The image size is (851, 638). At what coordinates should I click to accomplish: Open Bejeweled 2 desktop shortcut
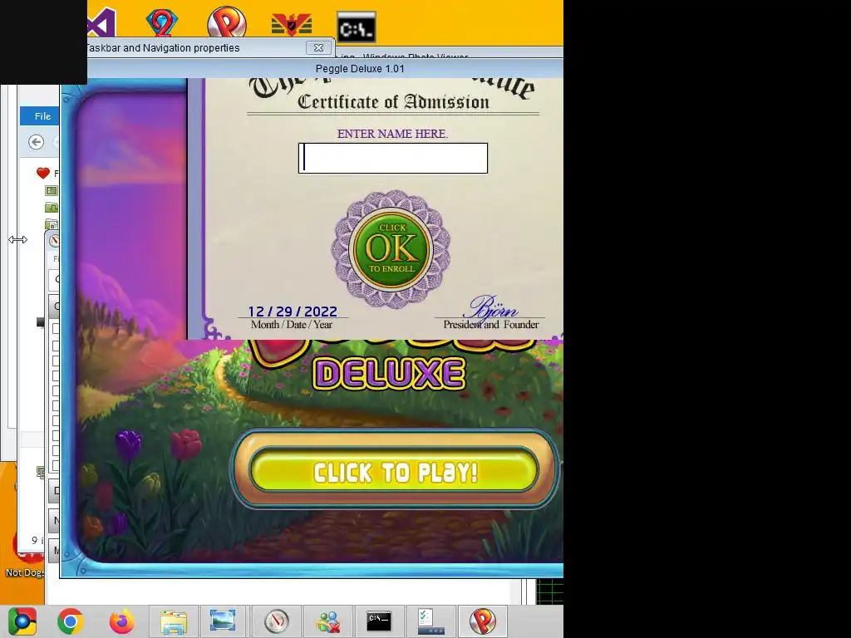(x=162, y=24)
